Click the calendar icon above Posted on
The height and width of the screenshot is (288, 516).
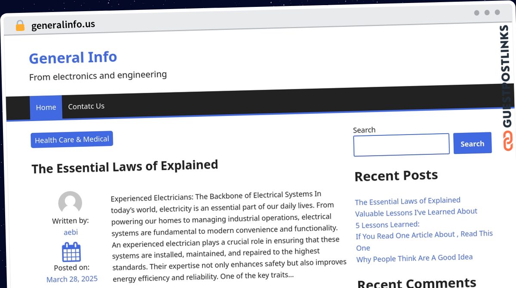71,252
